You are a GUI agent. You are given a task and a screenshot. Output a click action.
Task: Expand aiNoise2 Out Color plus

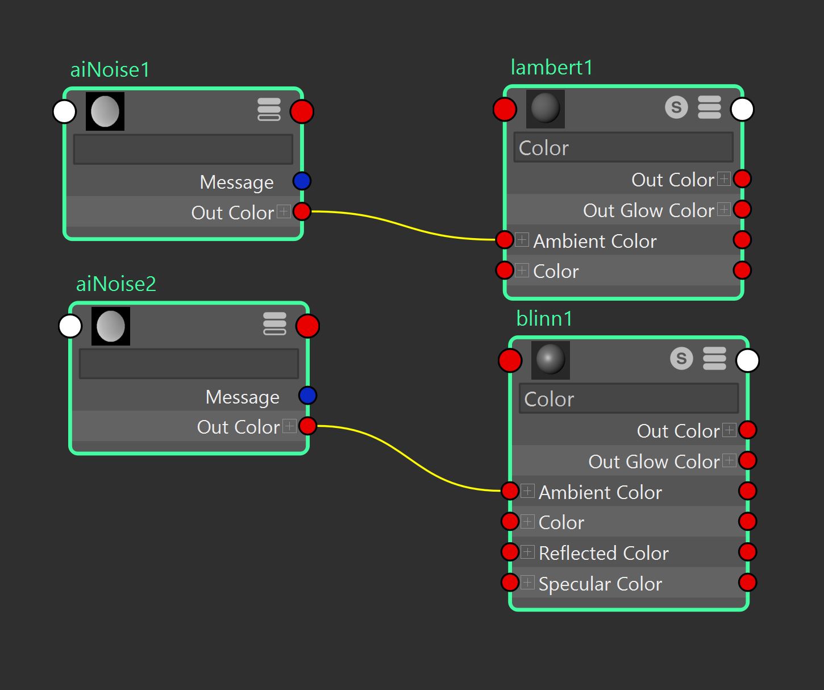[x=289, y=426]
